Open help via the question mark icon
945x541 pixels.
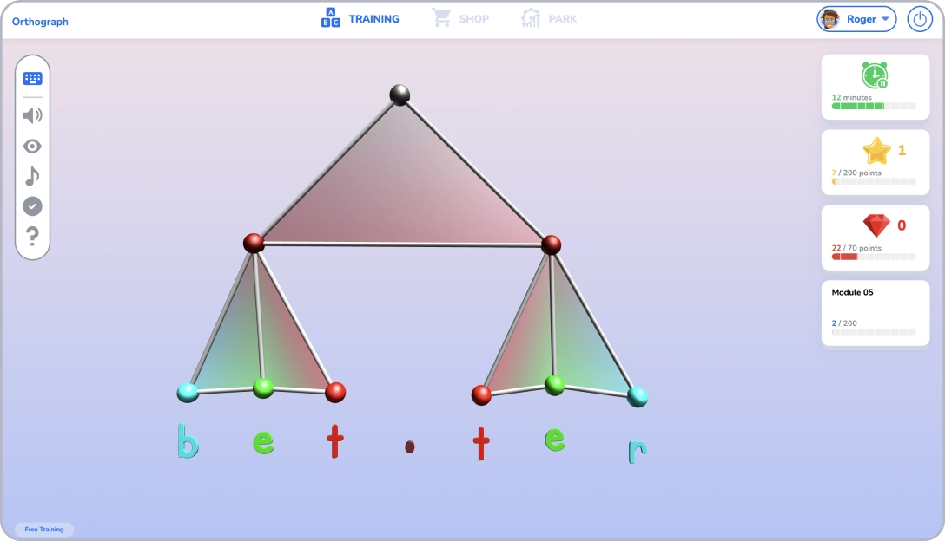32,237
